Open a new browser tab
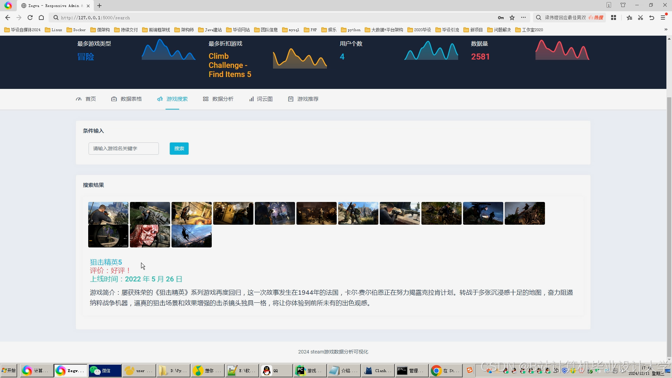Viewport: 672px width, 378px height. tap(99, 6)
